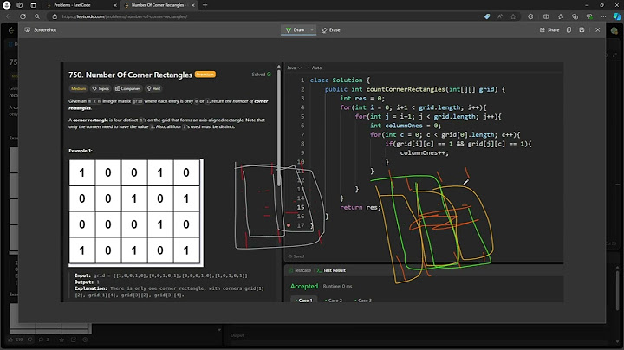Add this page to favorites star
The width and height of the screenshot is (624, 350).
tap(513, 16)
